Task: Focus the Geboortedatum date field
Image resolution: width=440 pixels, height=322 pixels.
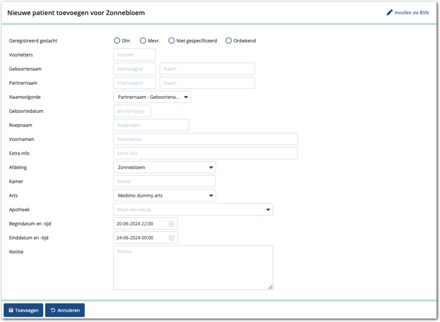Action: tap(132, 111)
